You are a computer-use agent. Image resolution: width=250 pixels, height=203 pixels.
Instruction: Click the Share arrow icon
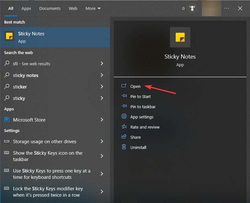(x=124, y=136)
